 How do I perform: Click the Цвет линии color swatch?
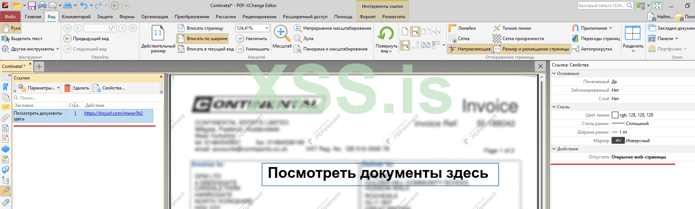(615, 115)
